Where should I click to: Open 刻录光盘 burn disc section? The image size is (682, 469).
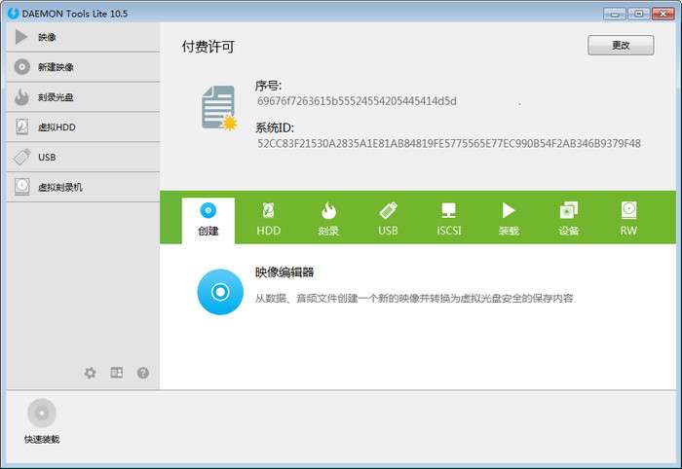point(83,97)
